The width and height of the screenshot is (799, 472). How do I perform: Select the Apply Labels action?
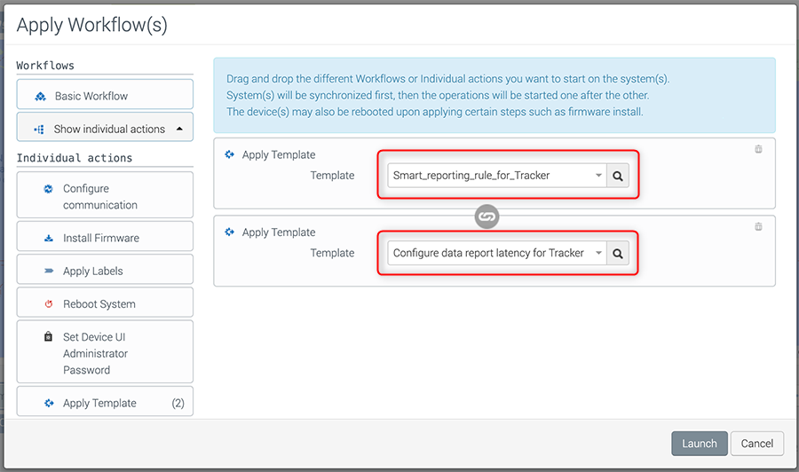105,271
